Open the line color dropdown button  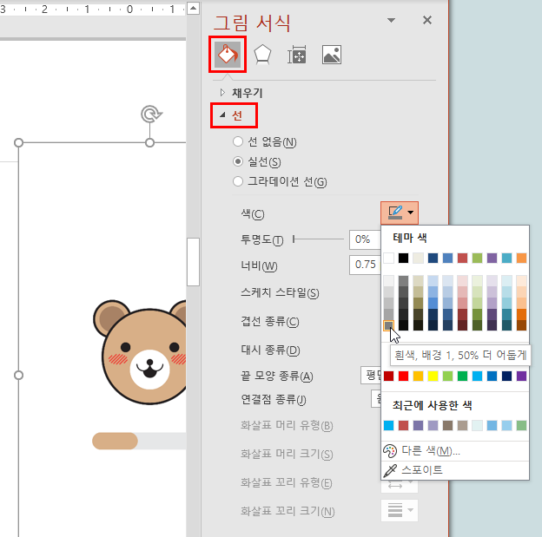click(x=400, y=212)
